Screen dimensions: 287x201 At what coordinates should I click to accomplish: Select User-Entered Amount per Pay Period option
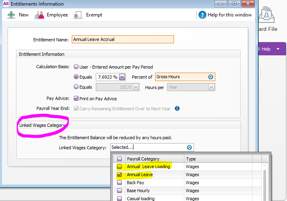pos(76,67)
